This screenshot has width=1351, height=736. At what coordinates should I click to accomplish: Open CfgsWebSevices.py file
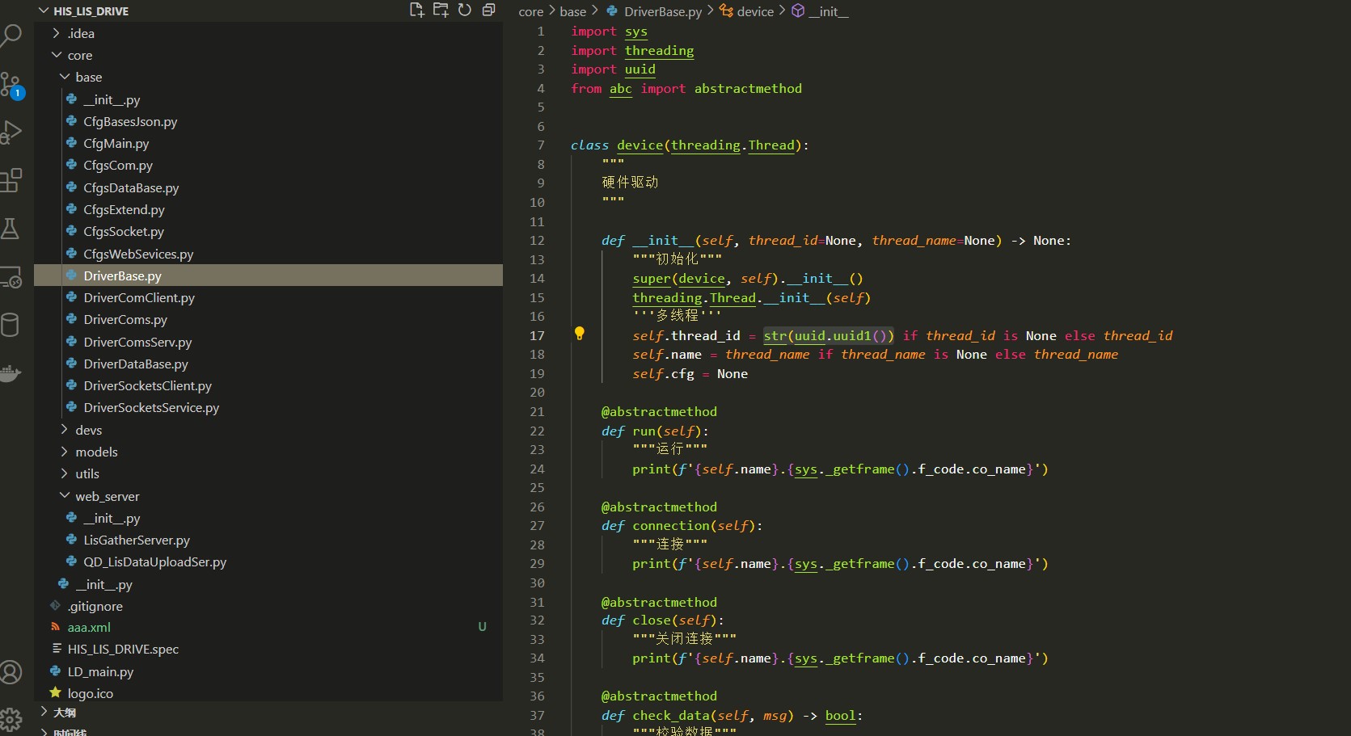point(138,254)
